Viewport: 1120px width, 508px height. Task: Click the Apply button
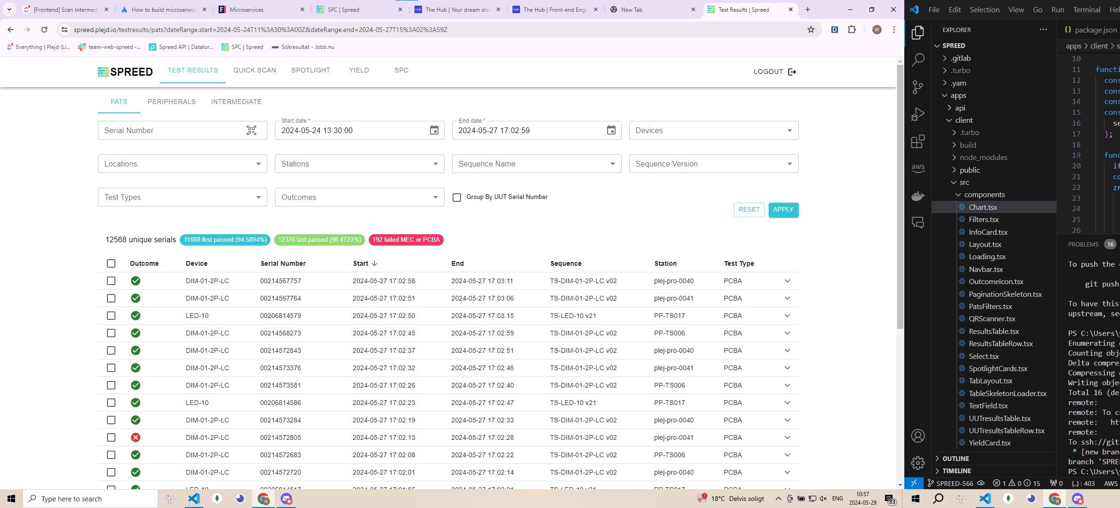tap(783, 209)
